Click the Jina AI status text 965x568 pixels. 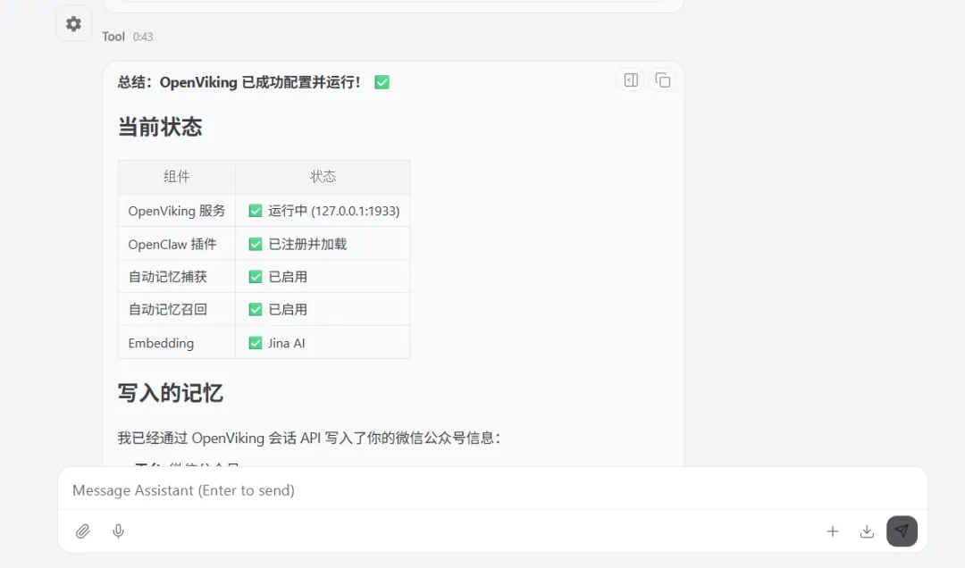point(286,343)
